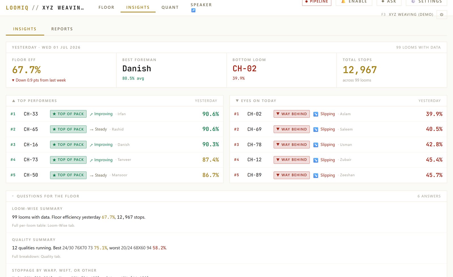Click Improving arrow icon for CH-33
The width and height of the screenshot is (453, 277).
click(x=91, y=114)
